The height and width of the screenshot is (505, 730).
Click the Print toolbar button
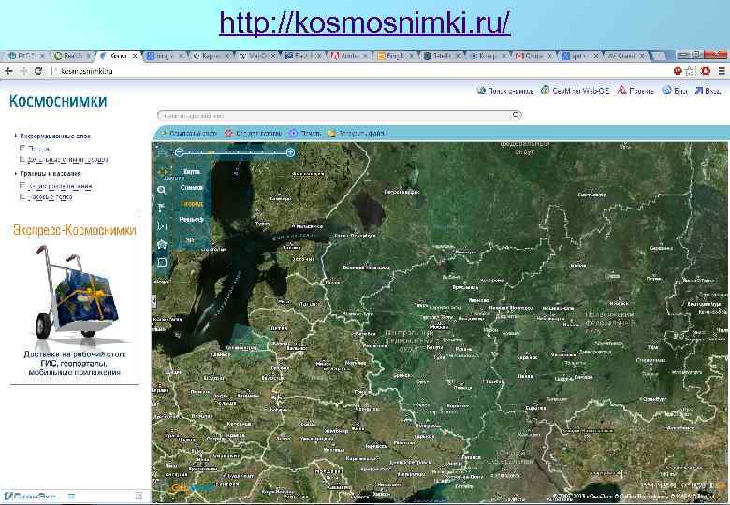pos(305,133)
